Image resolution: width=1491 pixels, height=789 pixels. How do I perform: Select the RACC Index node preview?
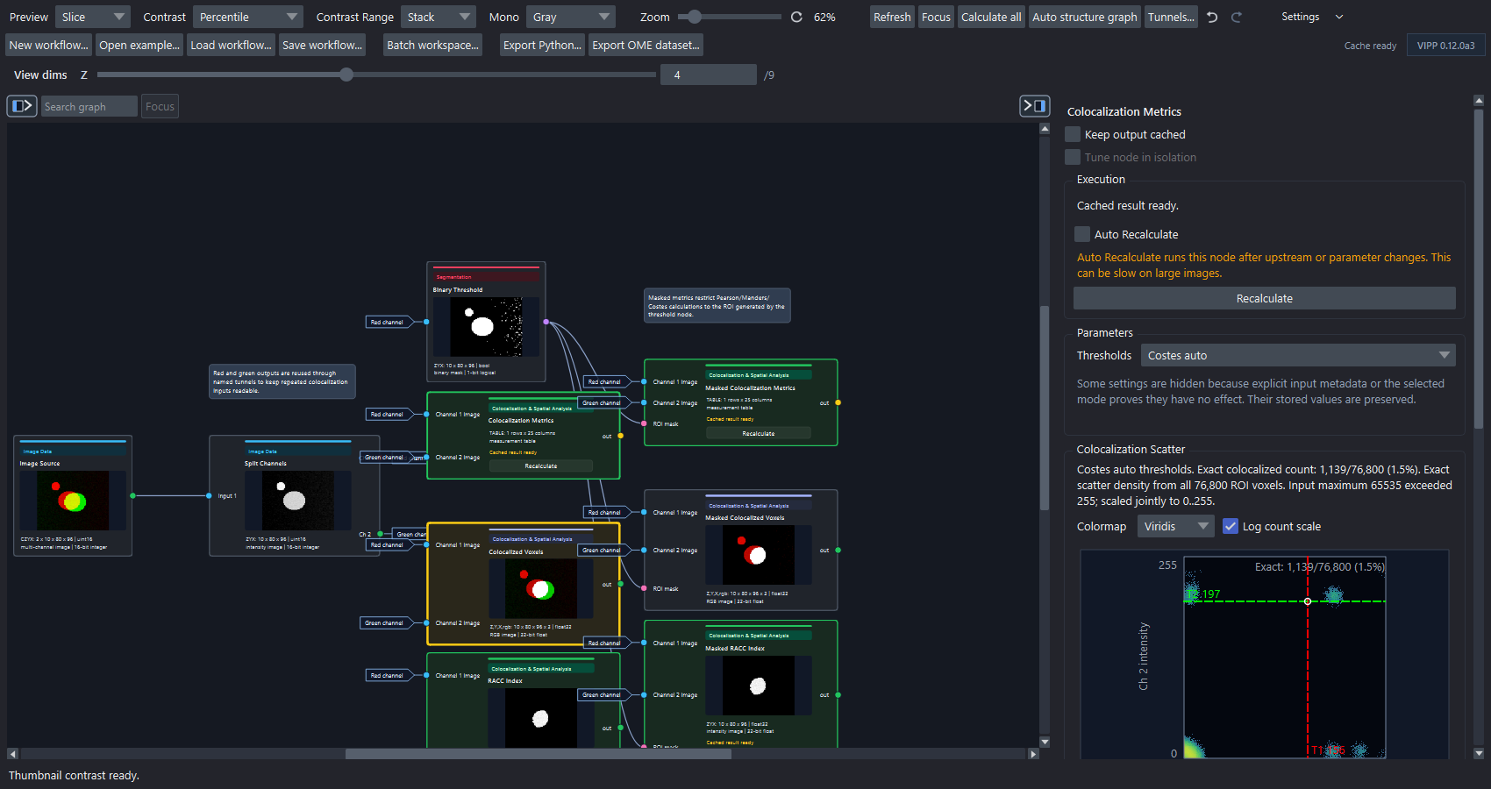pyautogui.click(x=541, y=718)
